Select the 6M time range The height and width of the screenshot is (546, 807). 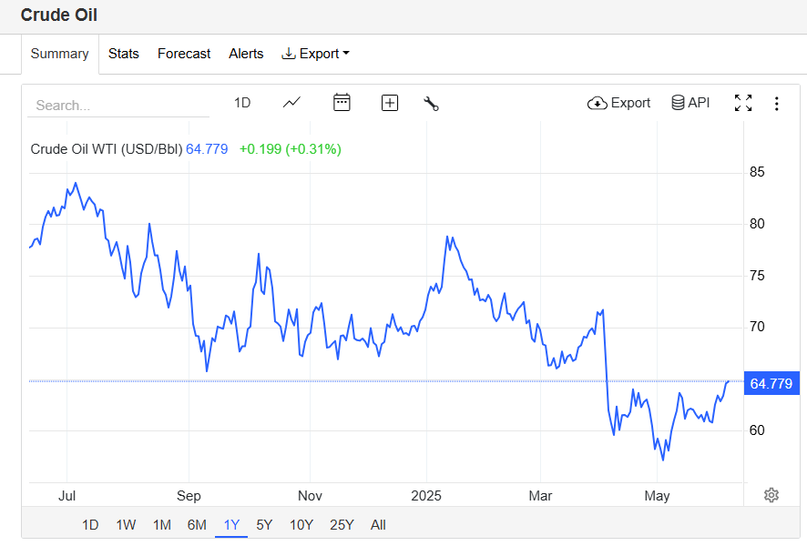pos(197,525)
